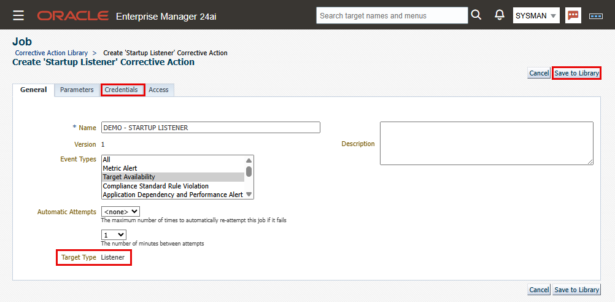Click the top Save to Library button
615x302 pixels.
click(576, 73)
